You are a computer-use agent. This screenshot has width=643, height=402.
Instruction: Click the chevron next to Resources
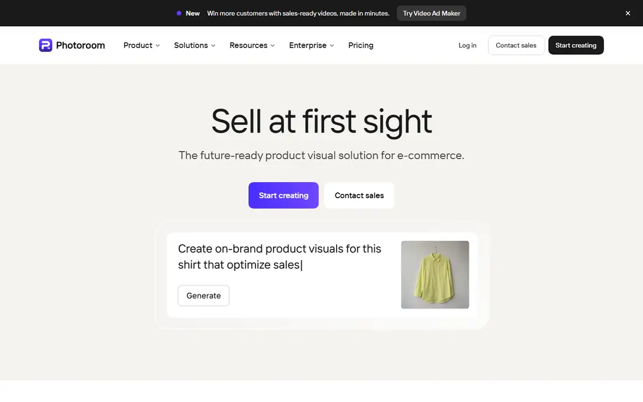point(273,46)
